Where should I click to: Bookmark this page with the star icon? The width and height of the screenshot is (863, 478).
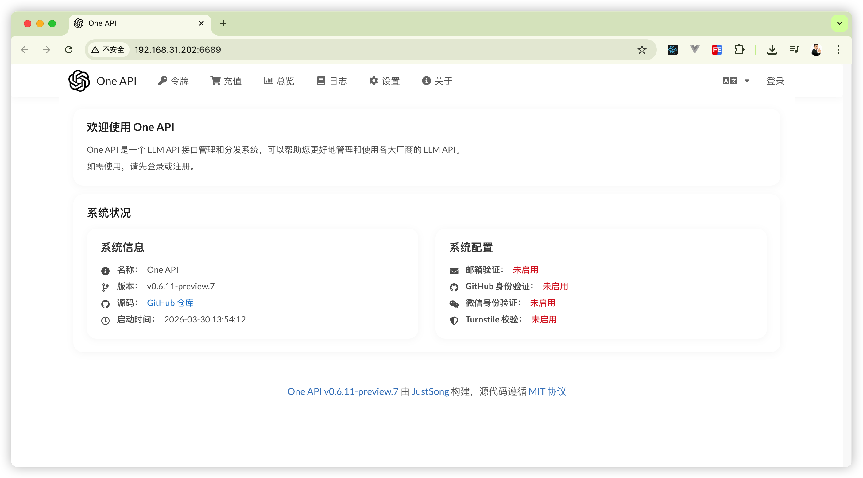tap(641, 50)
